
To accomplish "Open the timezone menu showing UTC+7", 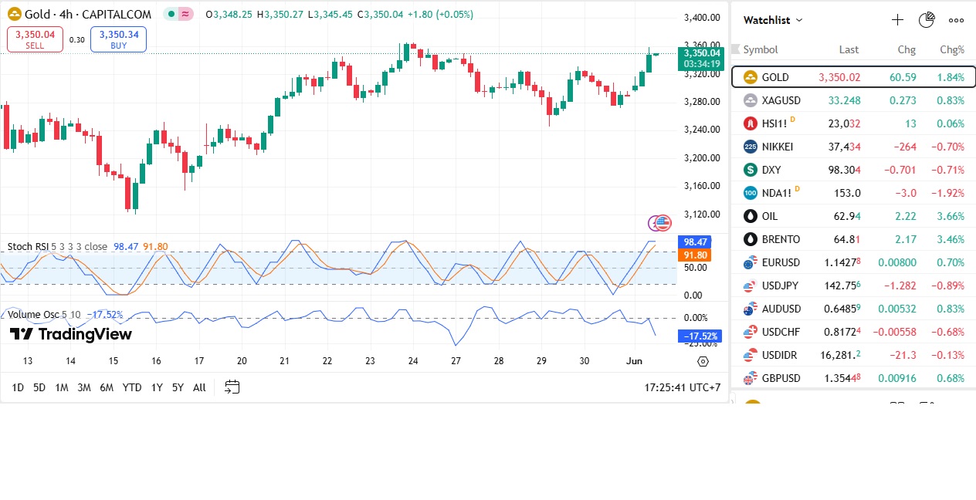I will pos(683,387).
